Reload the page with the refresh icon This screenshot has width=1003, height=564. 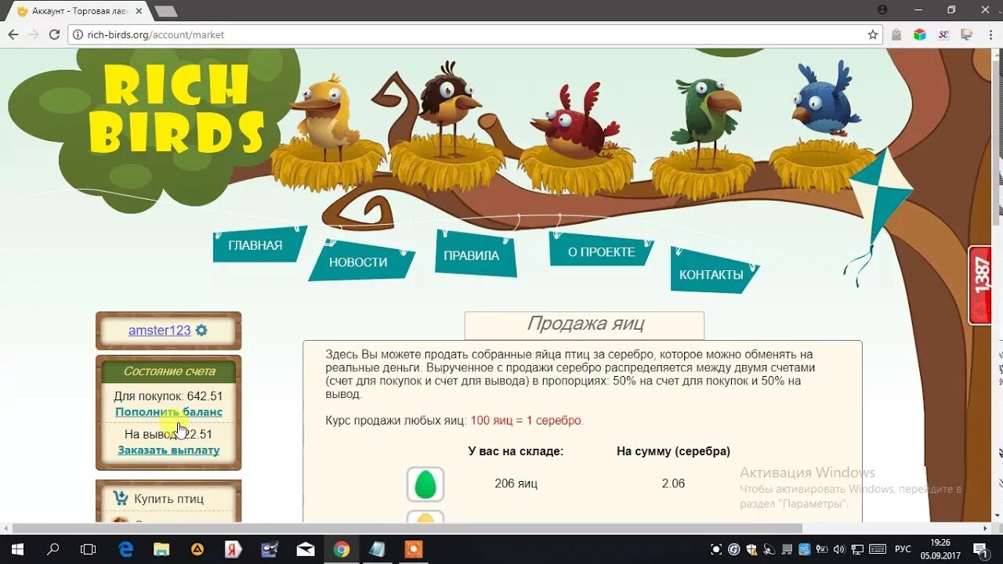(54, 34)
